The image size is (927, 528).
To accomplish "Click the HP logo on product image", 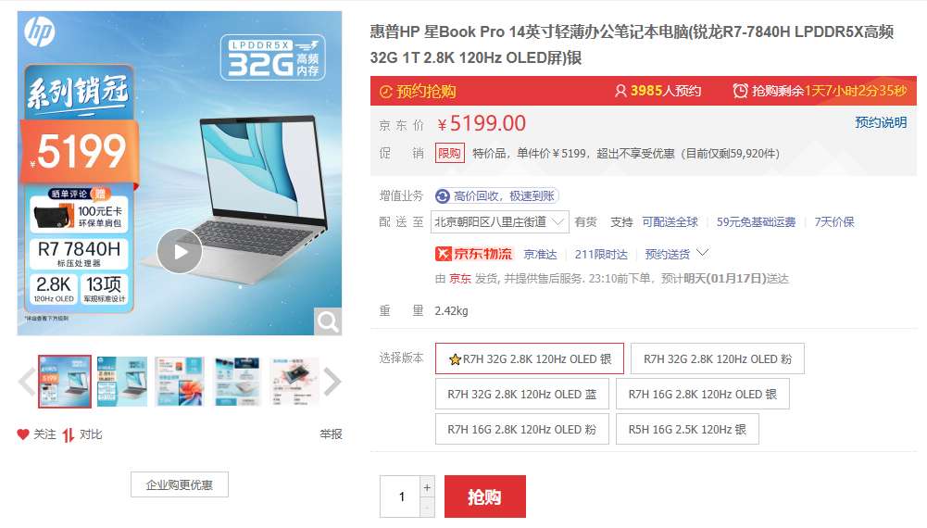I will coord(40,31).
